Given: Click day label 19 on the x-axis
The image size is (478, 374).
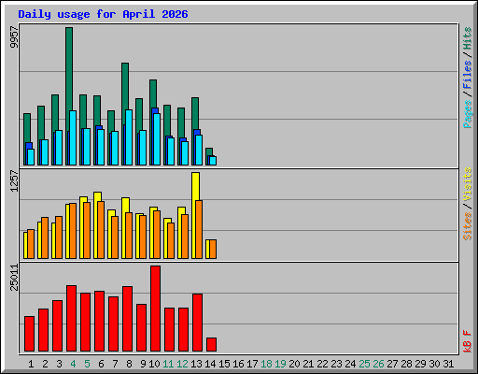Looking at the screenshot, I should 280,364.
